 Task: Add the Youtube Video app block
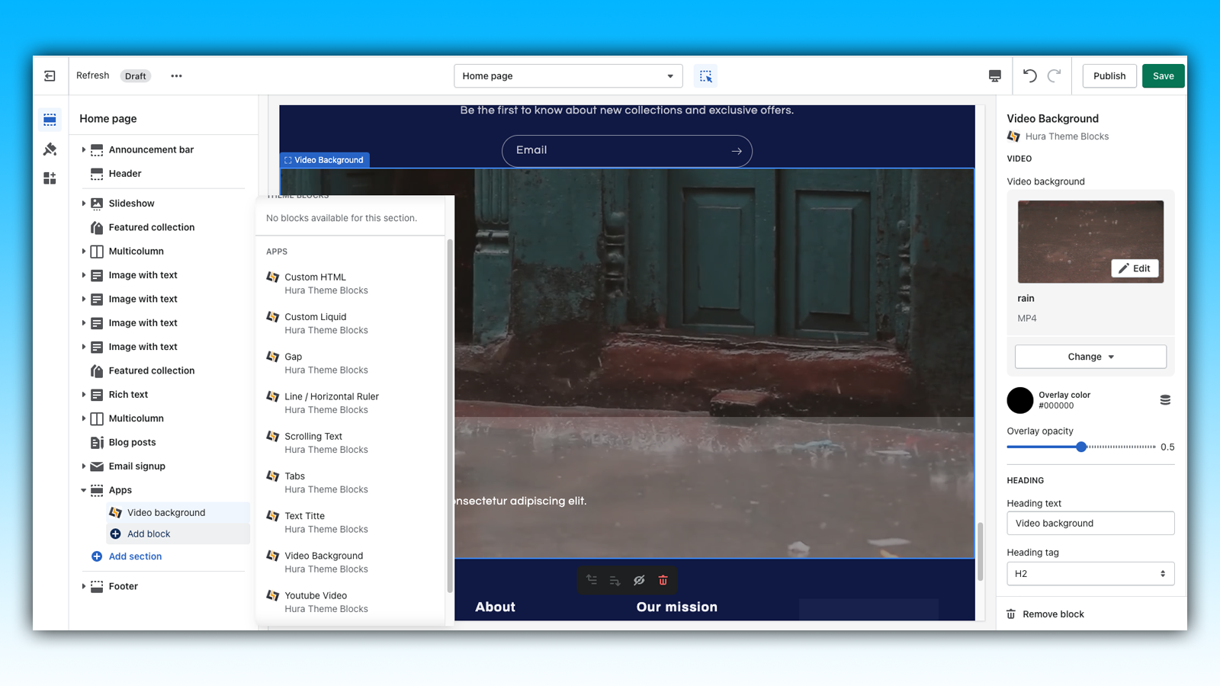(350, 602)
